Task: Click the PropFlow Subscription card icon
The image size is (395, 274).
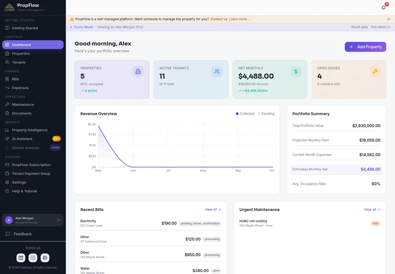Action: [x=7, y=165]
